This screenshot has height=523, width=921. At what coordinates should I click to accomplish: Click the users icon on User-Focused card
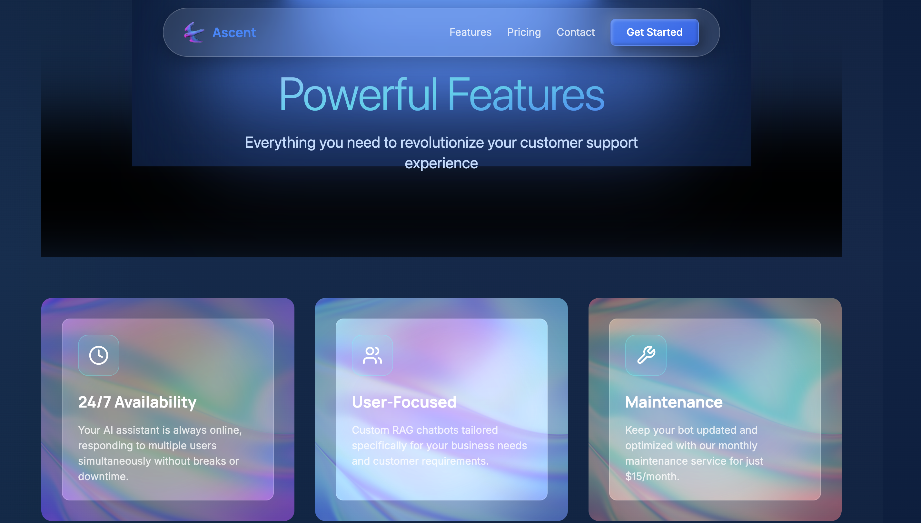(372, 355)
